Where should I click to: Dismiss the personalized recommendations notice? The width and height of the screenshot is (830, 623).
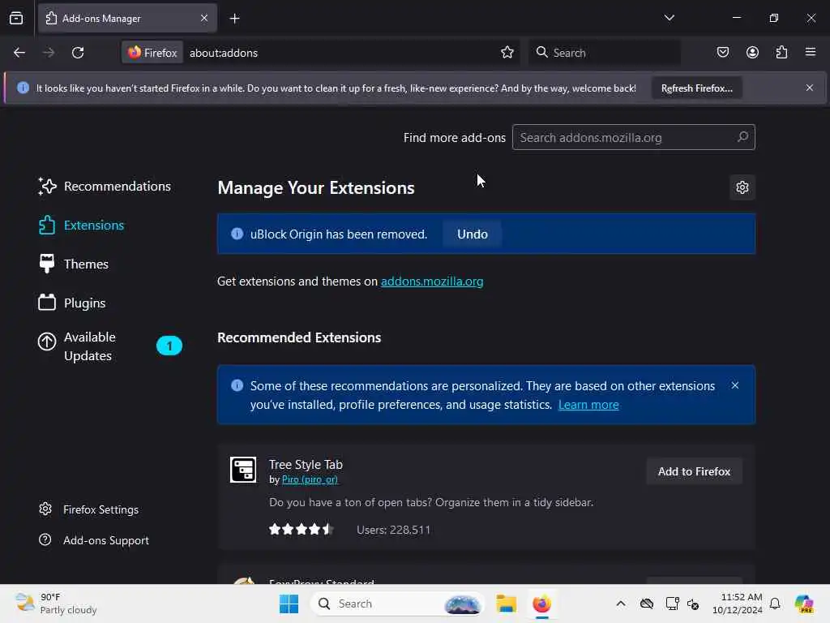click(x=734, y=385)
